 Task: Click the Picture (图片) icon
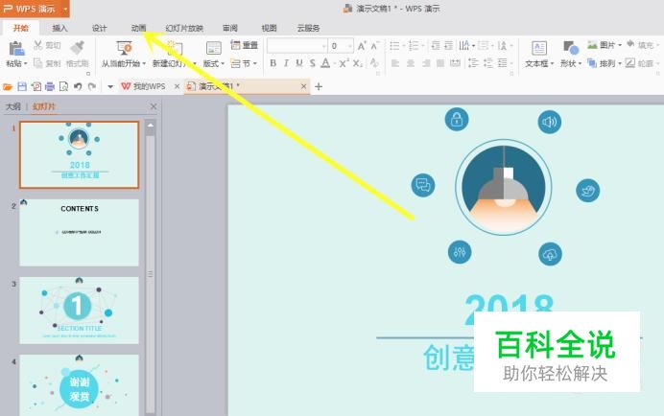[x=592, y=45]
